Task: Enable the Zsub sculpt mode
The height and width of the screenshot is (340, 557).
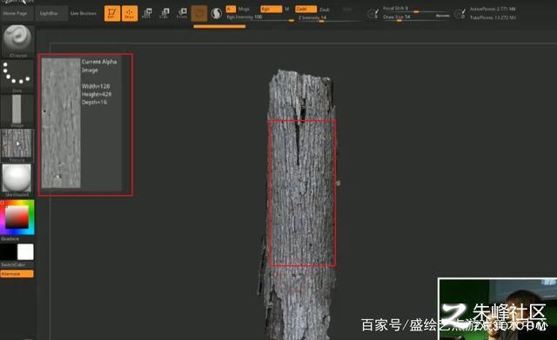Action: pos(325,10)
